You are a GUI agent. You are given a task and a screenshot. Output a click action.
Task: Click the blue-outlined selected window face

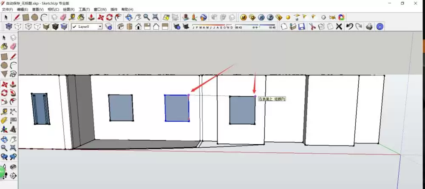tap(177, 108)
